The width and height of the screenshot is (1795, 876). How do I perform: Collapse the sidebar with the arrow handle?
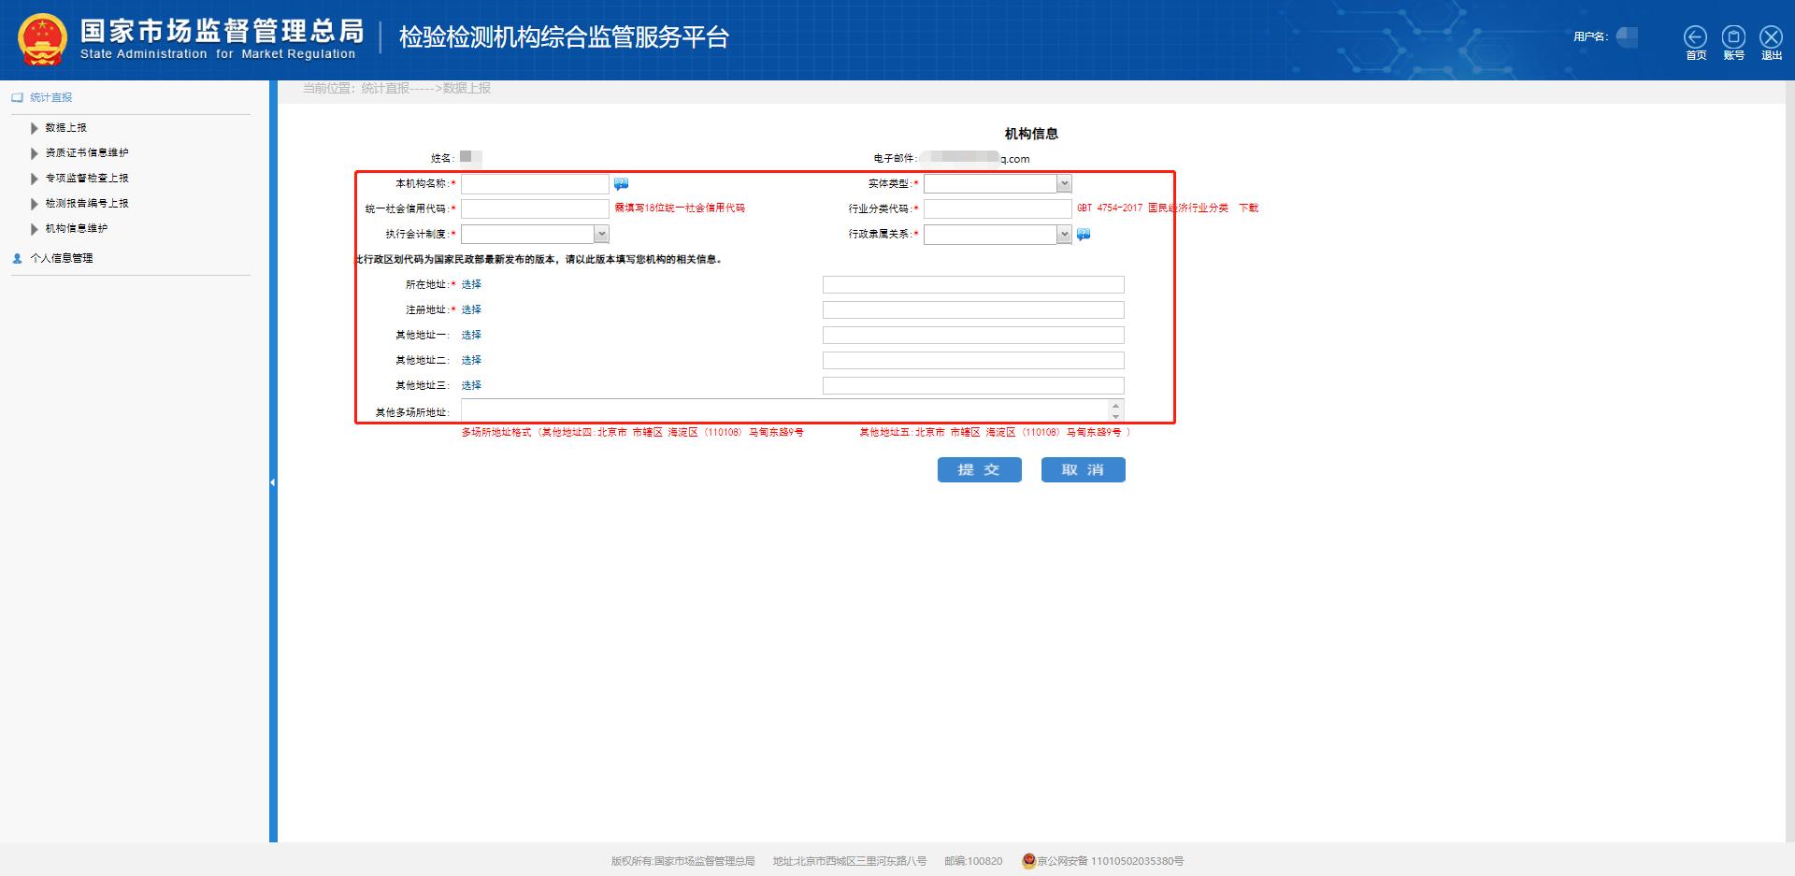click(x=272, y=481)
